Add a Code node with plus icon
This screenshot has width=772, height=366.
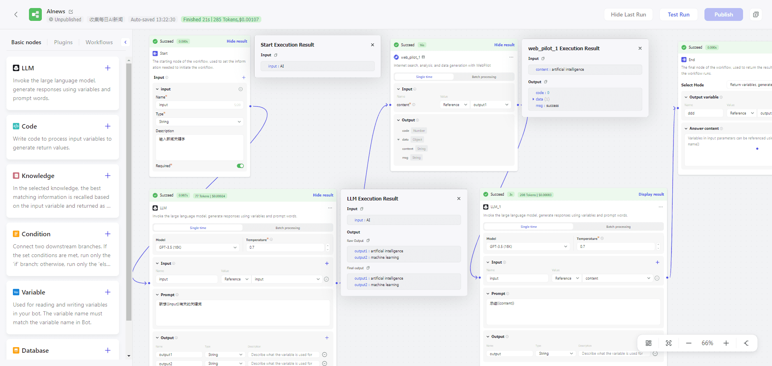pyautogui.click(x=108, y=126)
